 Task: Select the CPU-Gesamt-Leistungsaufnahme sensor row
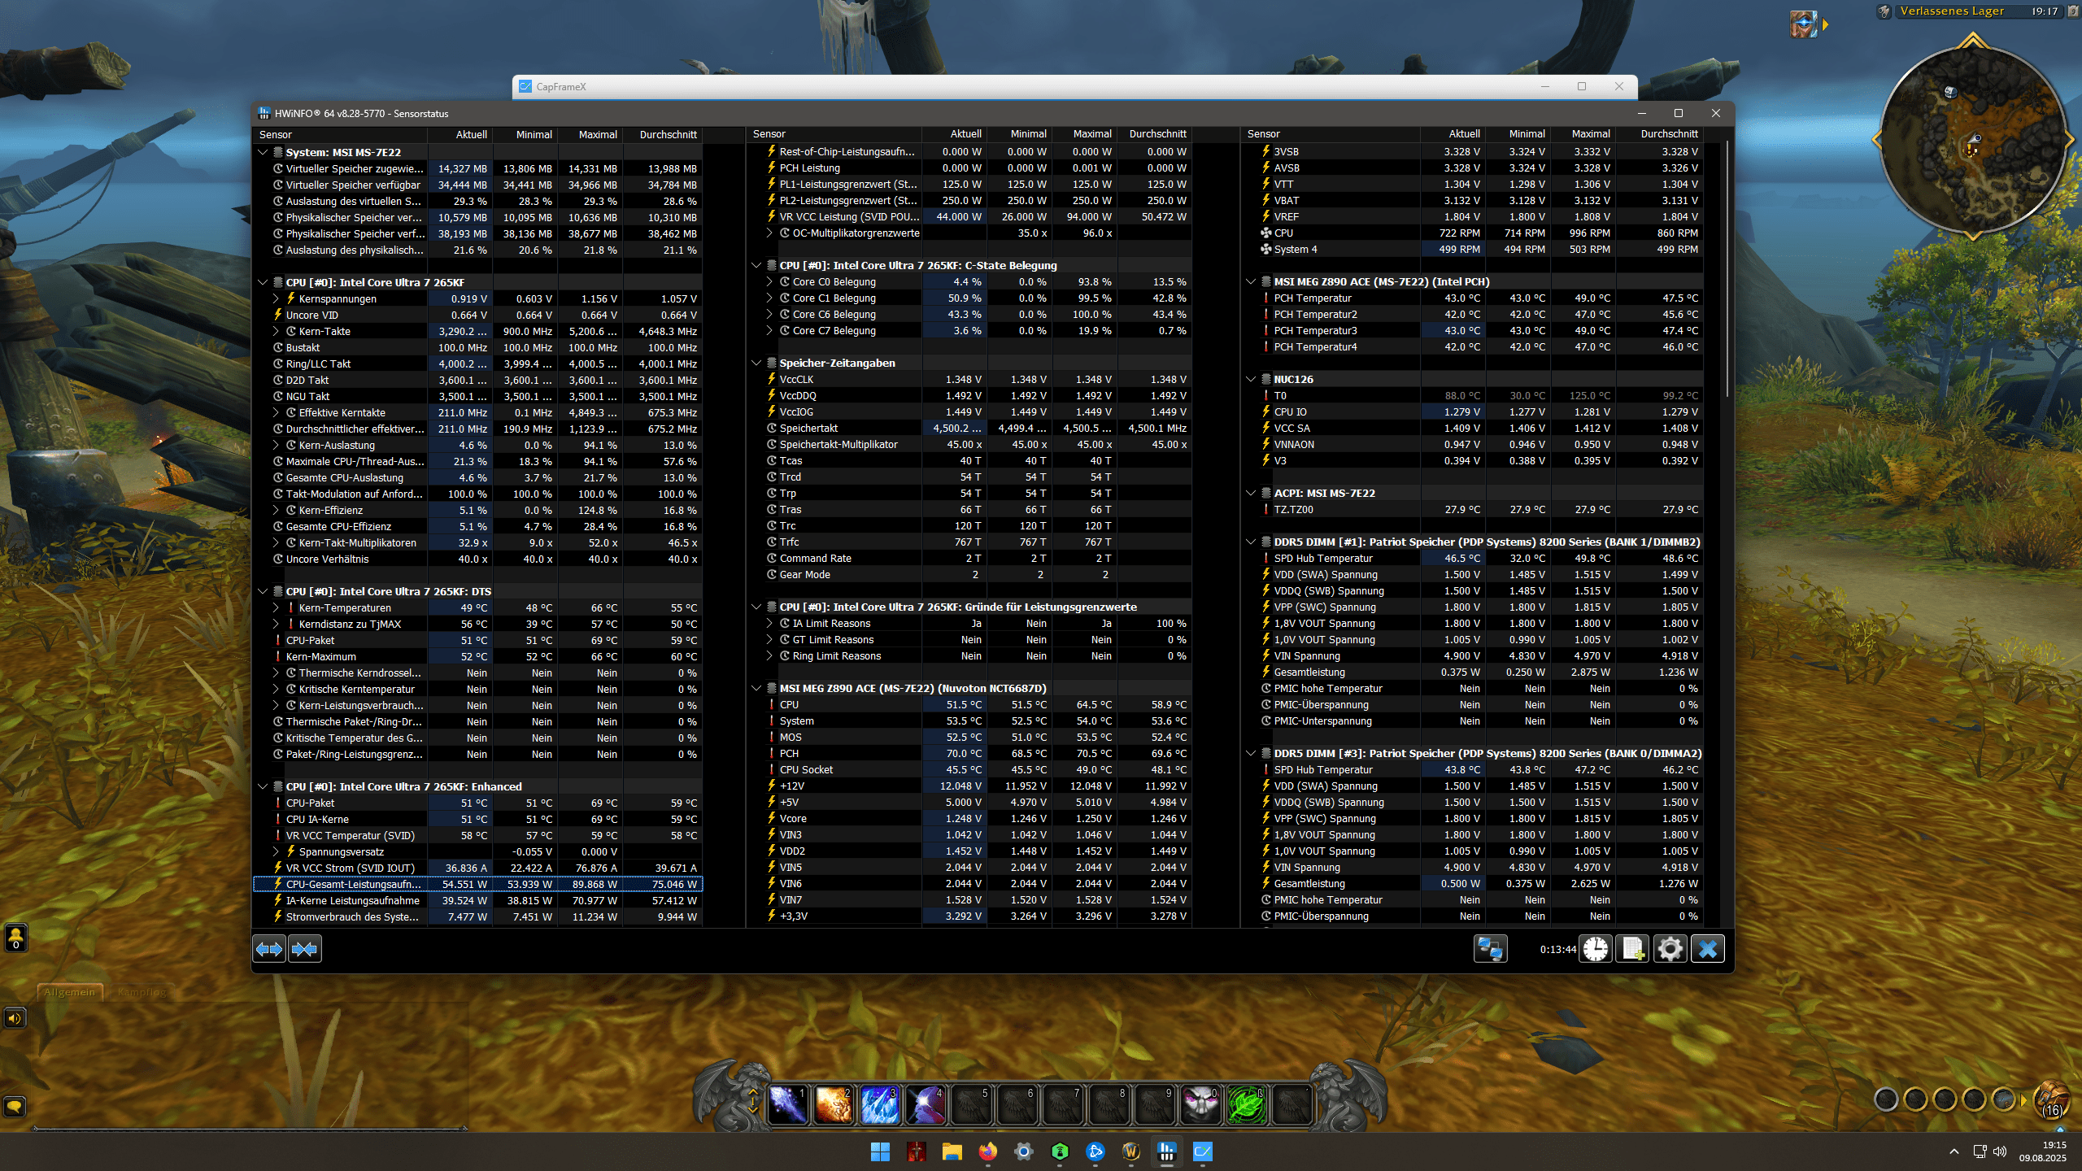(x=353, y=884)
